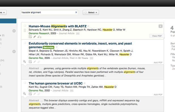
Task: Clear the search field with the X icon
Action: pyautogui.click(x=76, y=12)
